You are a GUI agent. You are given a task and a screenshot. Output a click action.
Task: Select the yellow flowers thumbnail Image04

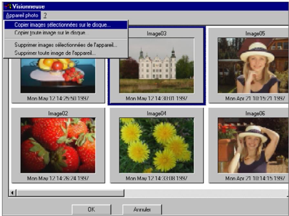pos(157,145)
